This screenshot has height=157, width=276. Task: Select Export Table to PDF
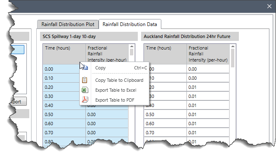tap(114, 100)
